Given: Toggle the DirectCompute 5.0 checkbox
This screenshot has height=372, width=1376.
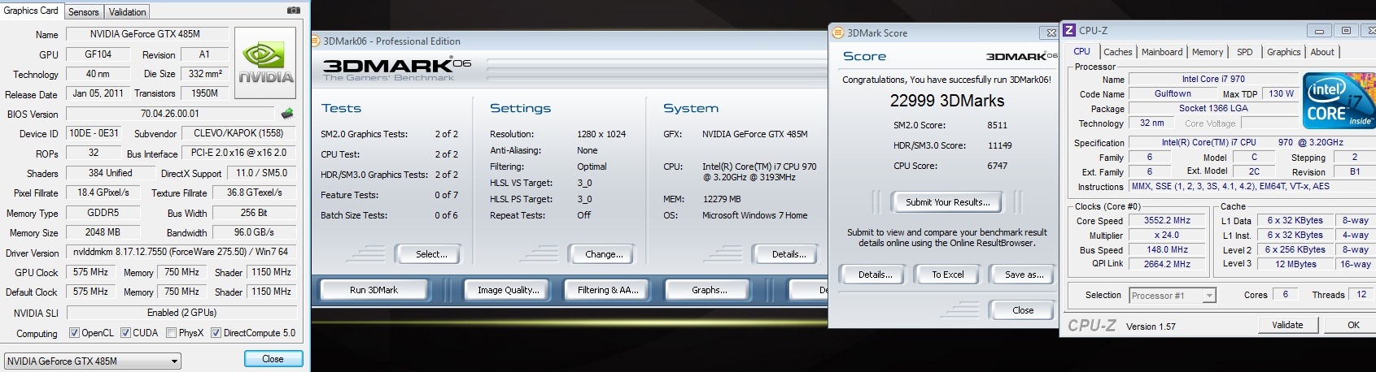Looking at the screenshot, I should point(216,333).
